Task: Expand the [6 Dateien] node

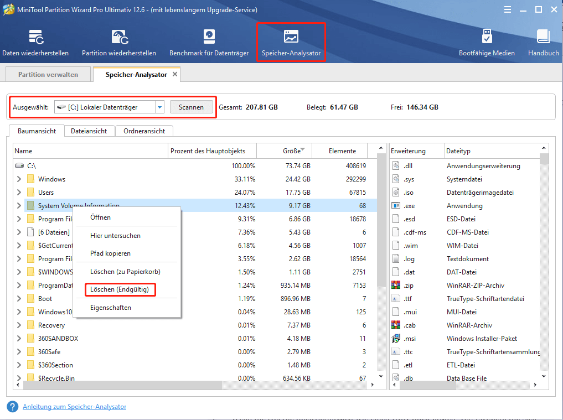Action: pyautogui.click(x=19, y=232)
